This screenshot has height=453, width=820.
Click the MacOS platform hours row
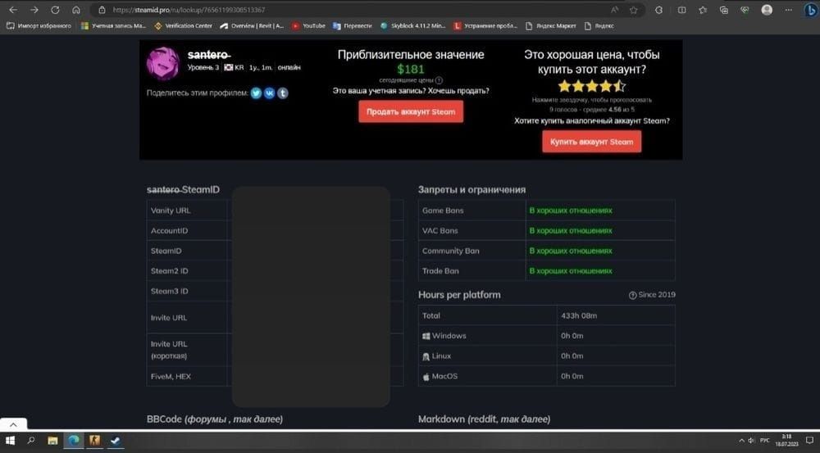[546, 376]
